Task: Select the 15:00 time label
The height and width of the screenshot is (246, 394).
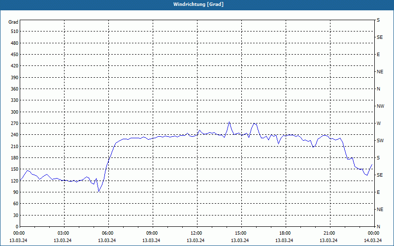Action: tap(241, 233)
